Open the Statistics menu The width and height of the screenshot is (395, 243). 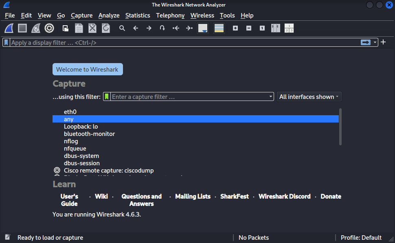click(138, 15)
